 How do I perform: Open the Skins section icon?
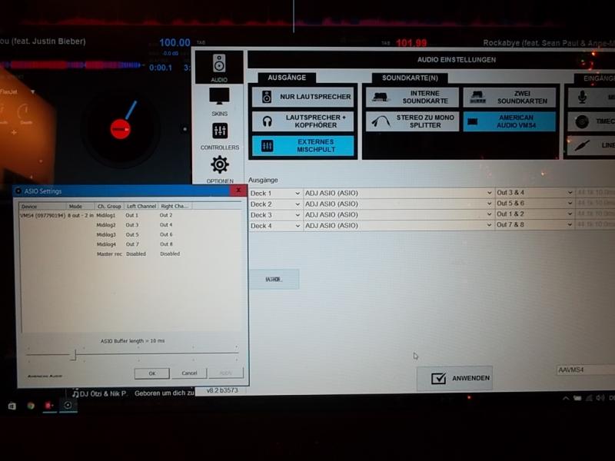pos(219,101)
